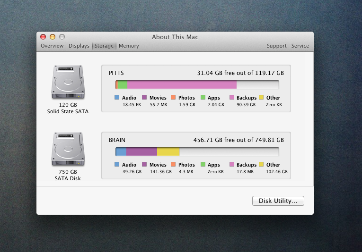Open the Overview tab

52,46
